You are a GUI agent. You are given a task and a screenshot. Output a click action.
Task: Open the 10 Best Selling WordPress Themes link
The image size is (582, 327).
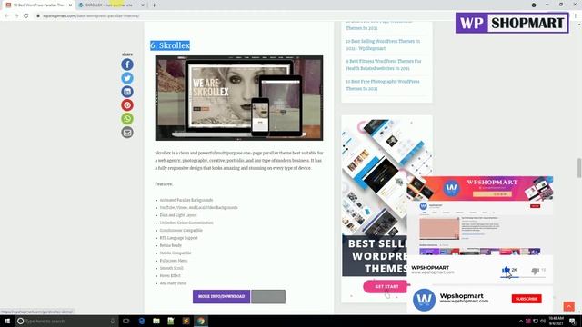click(x=383, y=45)
